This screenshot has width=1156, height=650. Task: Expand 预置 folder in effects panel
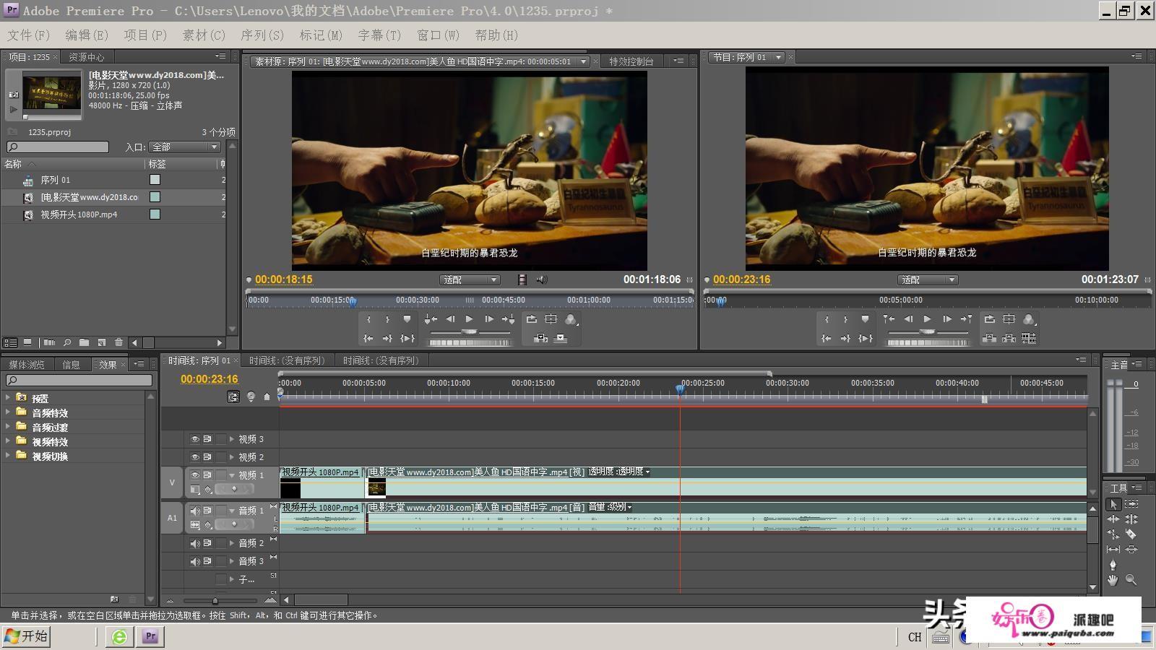point(8,397)
